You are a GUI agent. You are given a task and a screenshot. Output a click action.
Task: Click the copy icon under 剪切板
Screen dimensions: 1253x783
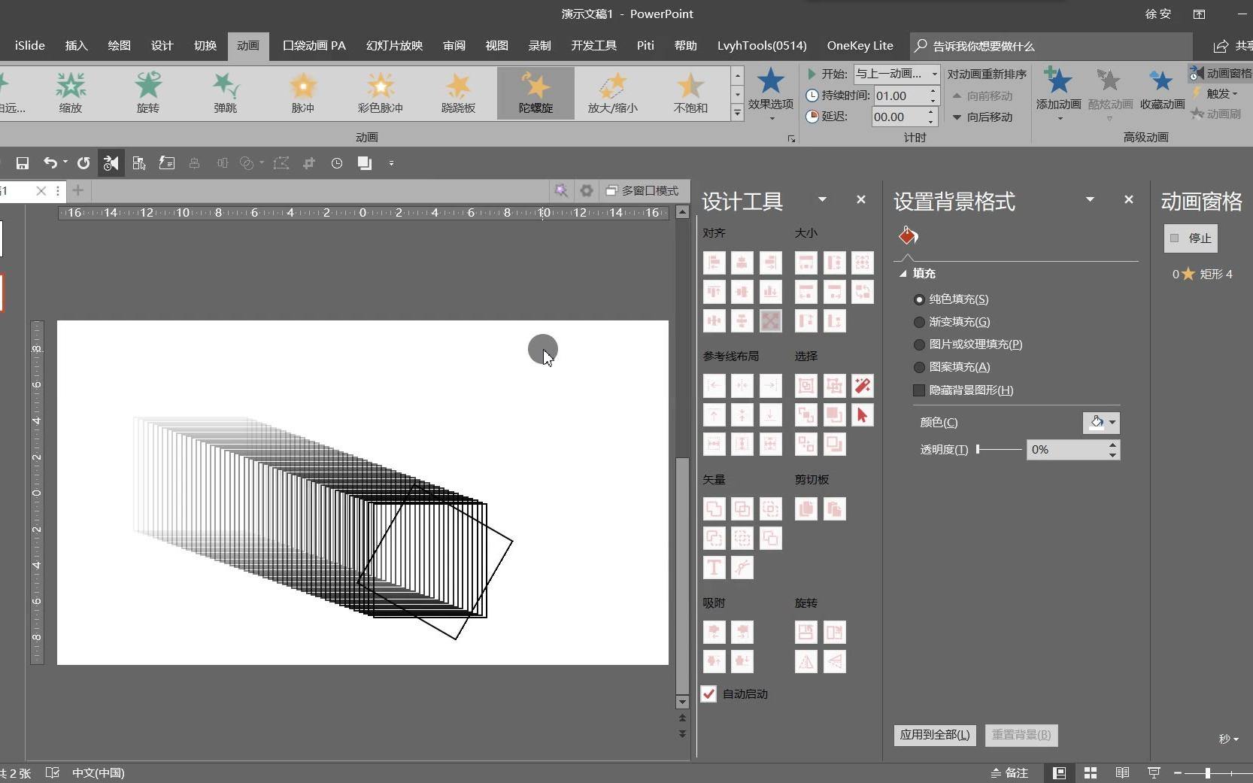coord(806,509)
